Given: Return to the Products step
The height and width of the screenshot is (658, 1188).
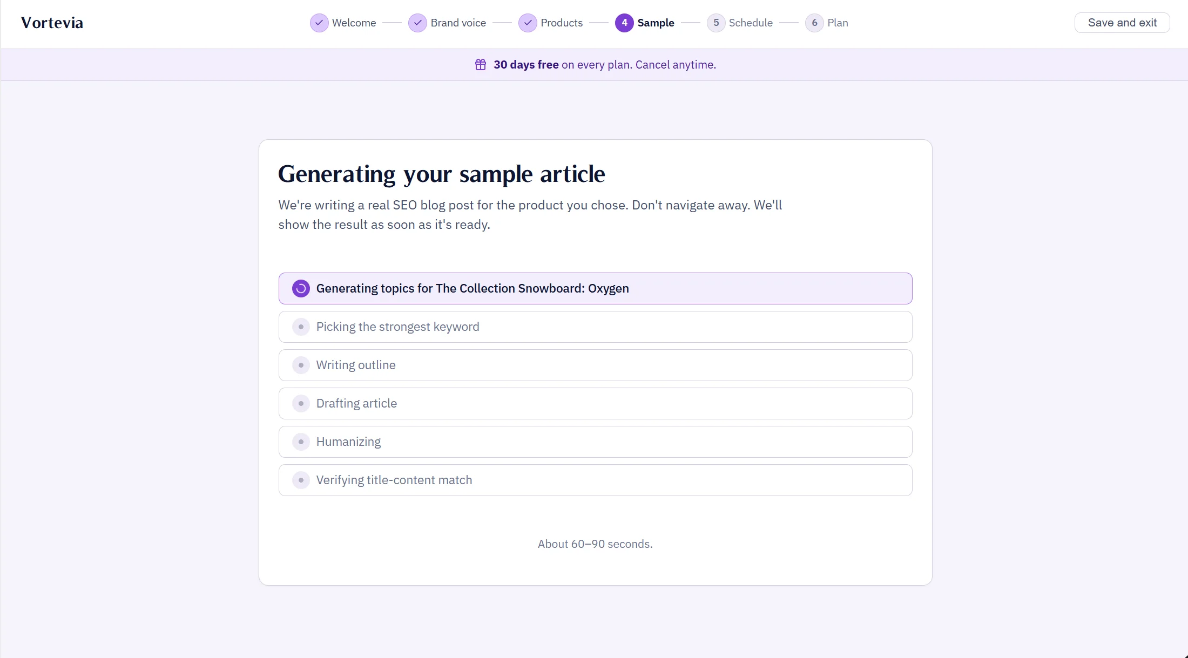Looking at the screenshot, I should tap(562, 23).
